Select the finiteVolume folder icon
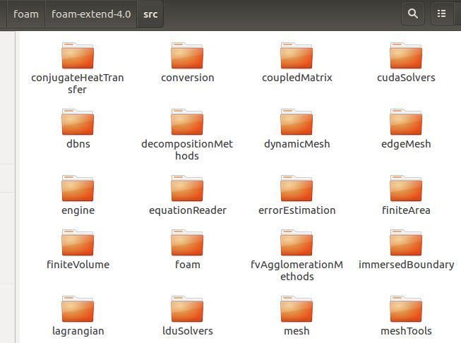 (x=78, y=243)
